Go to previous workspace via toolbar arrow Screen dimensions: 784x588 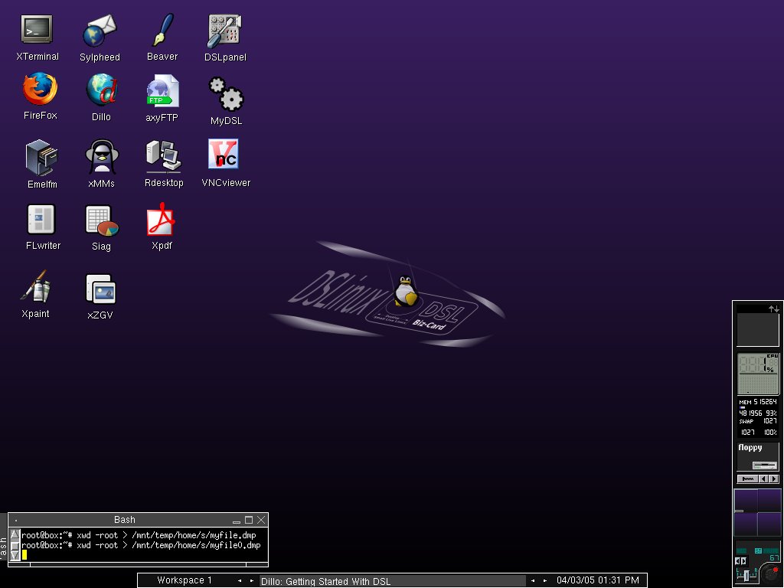240,580
